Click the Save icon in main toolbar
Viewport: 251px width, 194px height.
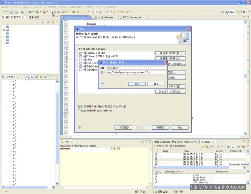12,12
